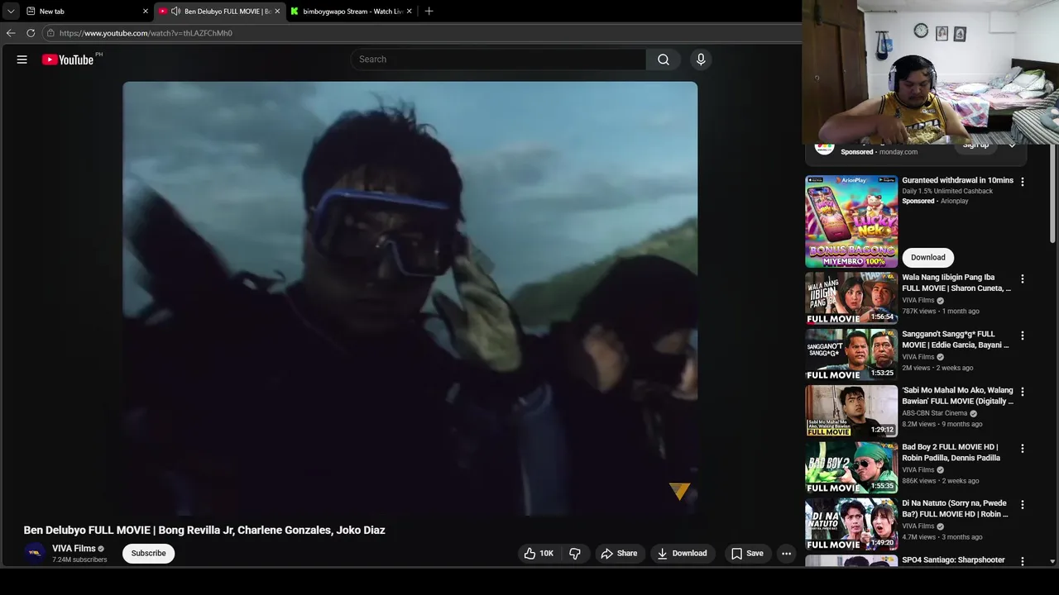
Task: Subscribe to VIVA Films
Action: 149,554
